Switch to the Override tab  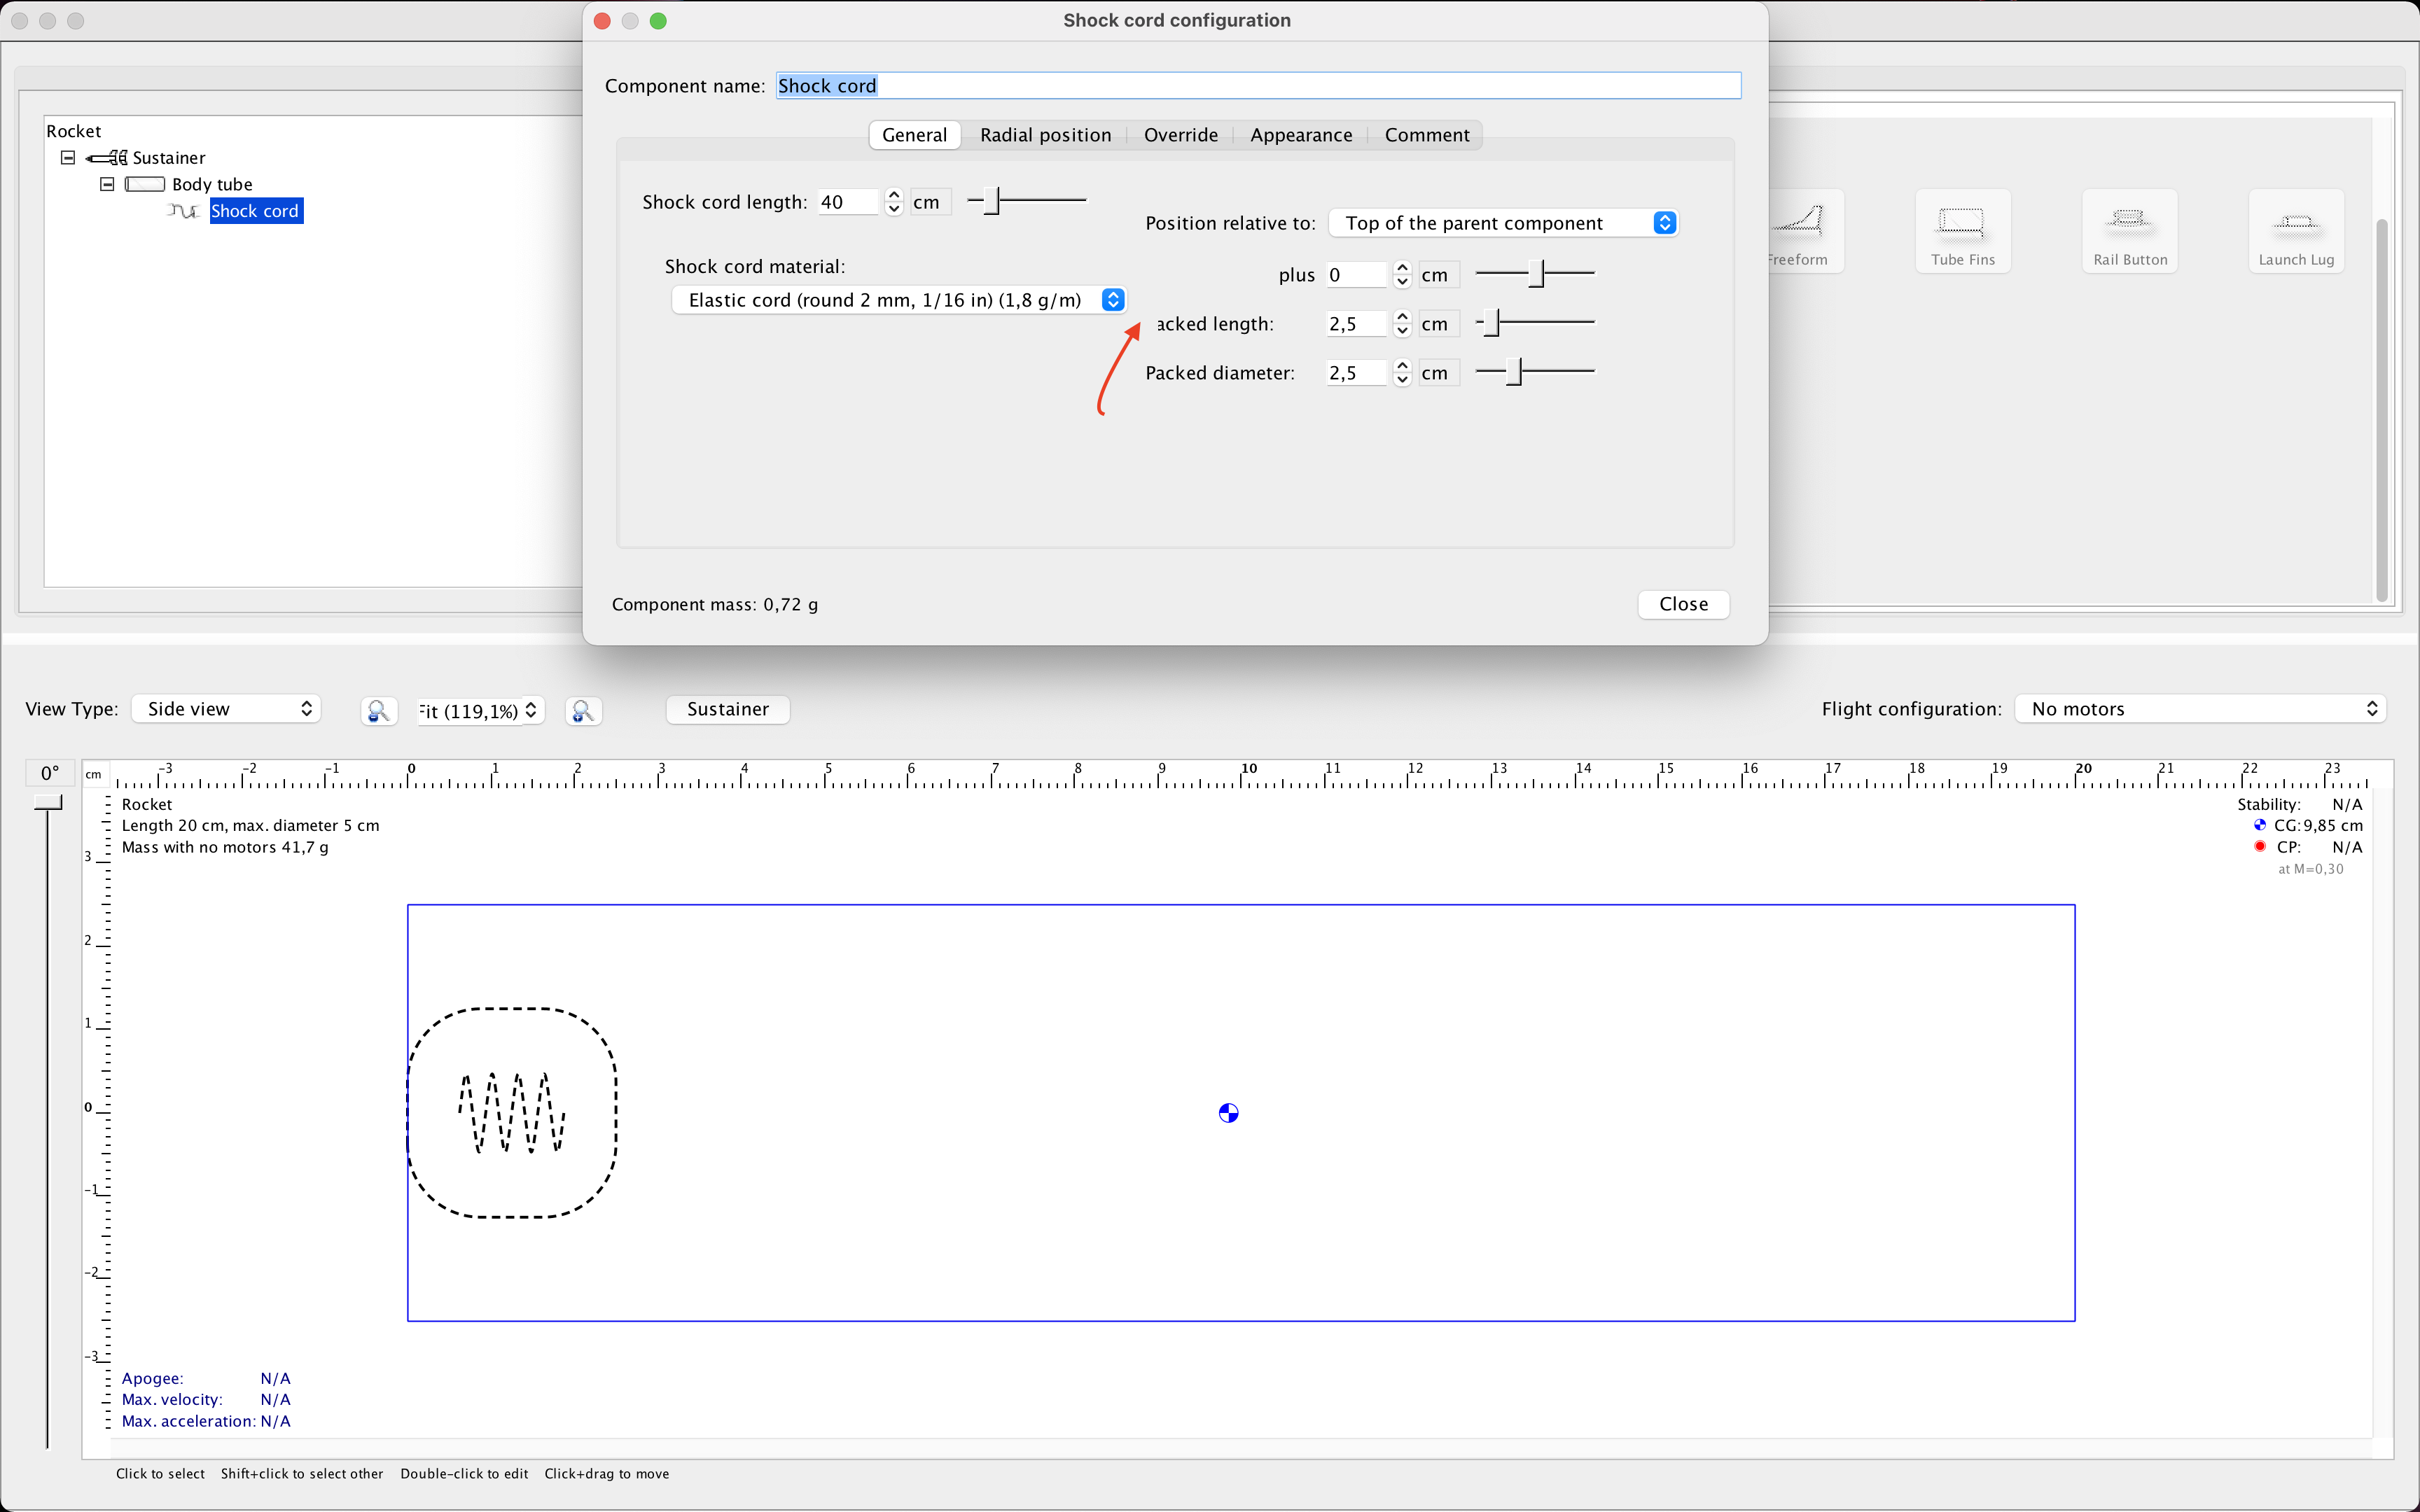click(x=1181, y=135)
